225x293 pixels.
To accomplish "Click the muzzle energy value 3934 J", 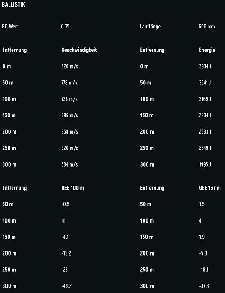I will [205, 66].
